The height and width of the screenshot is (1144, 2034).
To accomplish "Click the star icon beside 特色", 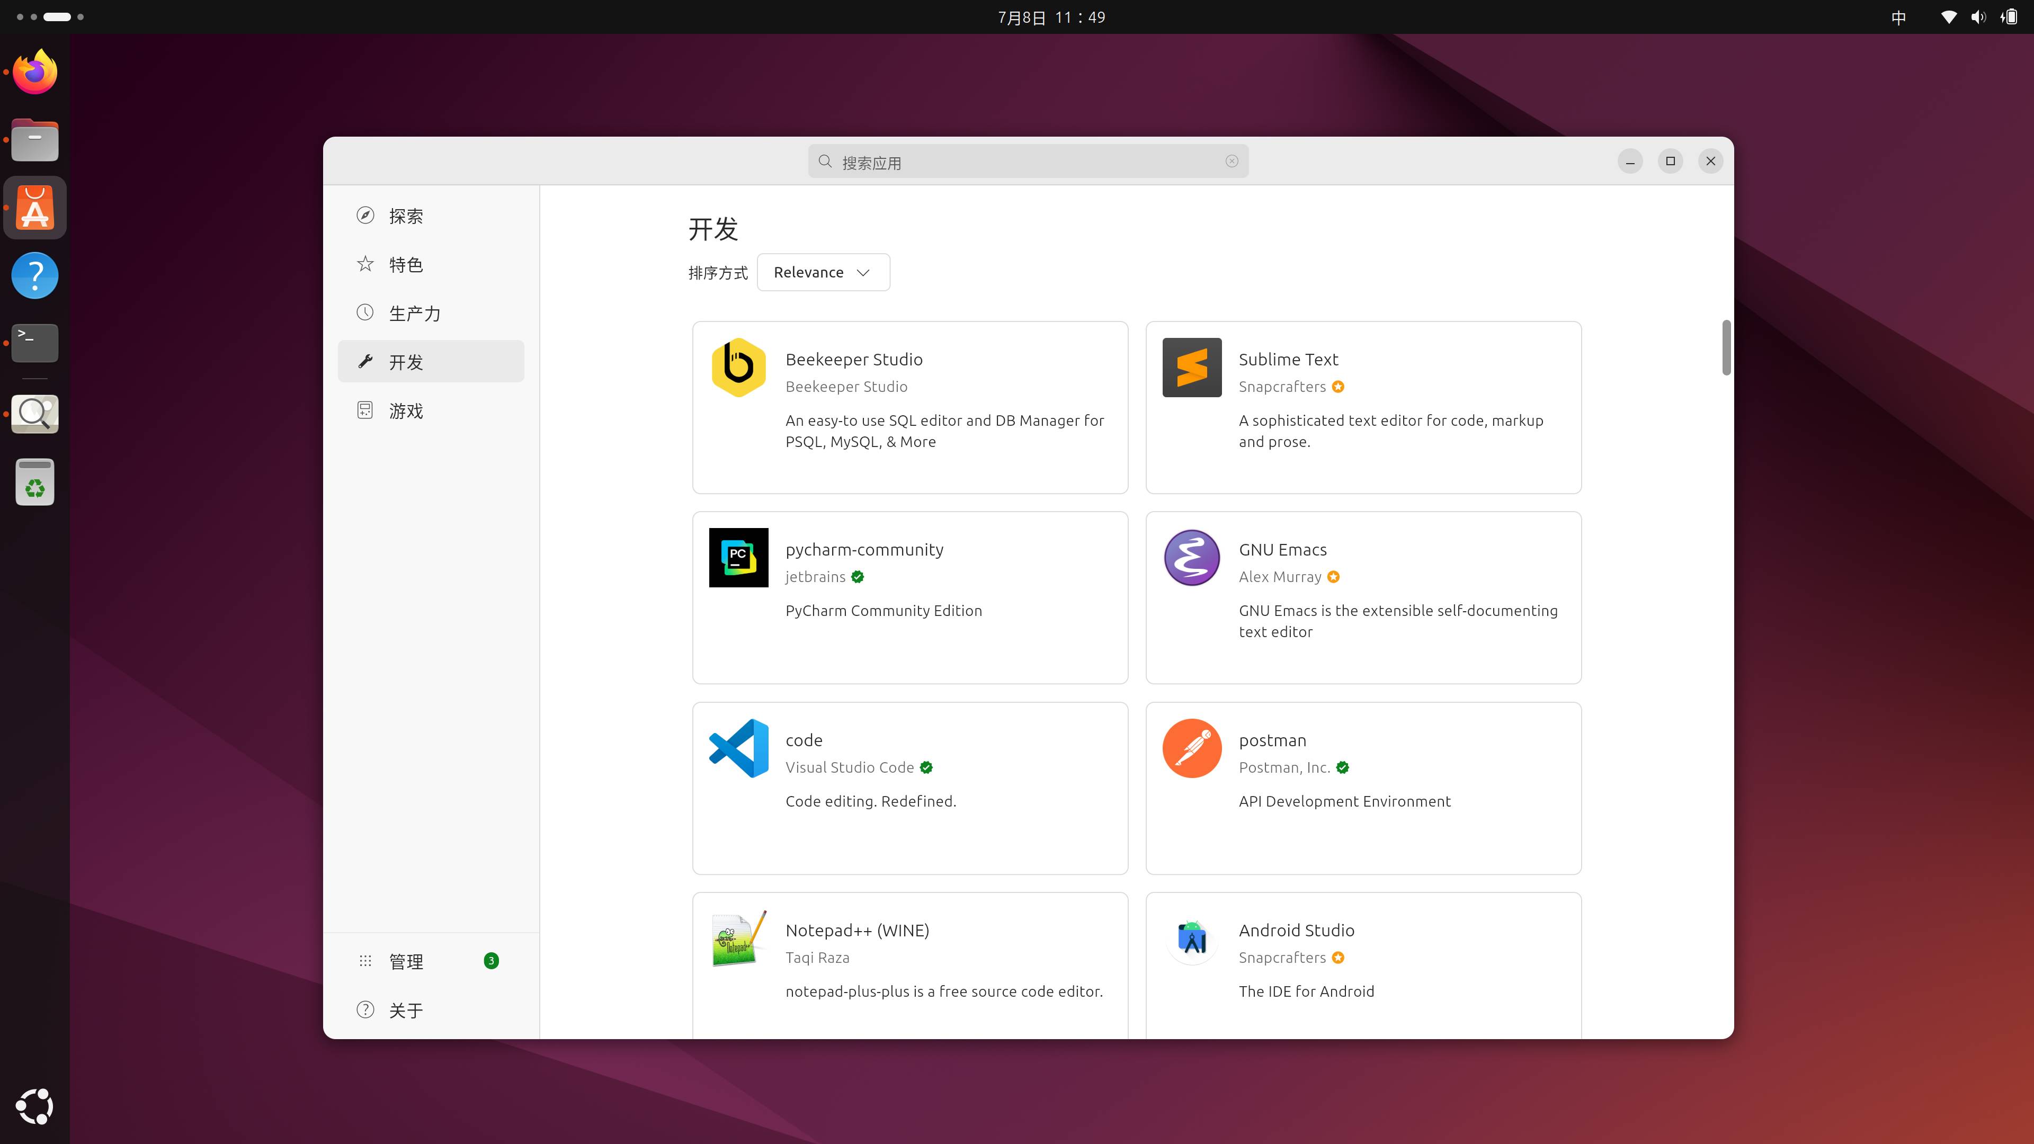I will click(x=365, y=264).
